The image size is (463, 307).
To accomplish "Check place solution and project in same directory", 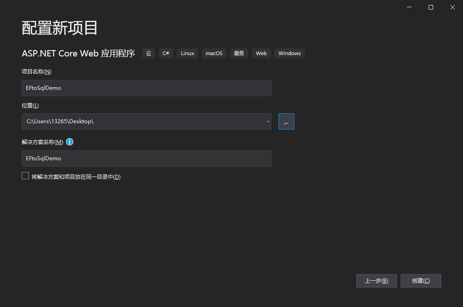I will coord(25,176).
